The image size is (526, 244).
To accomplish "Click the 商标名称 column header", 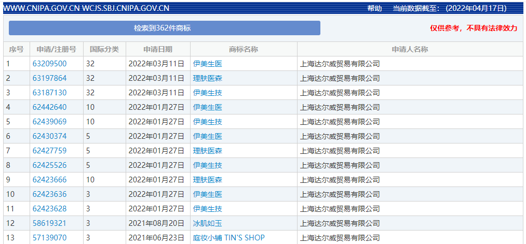I will pyautogui.click(x=244, y=49).
